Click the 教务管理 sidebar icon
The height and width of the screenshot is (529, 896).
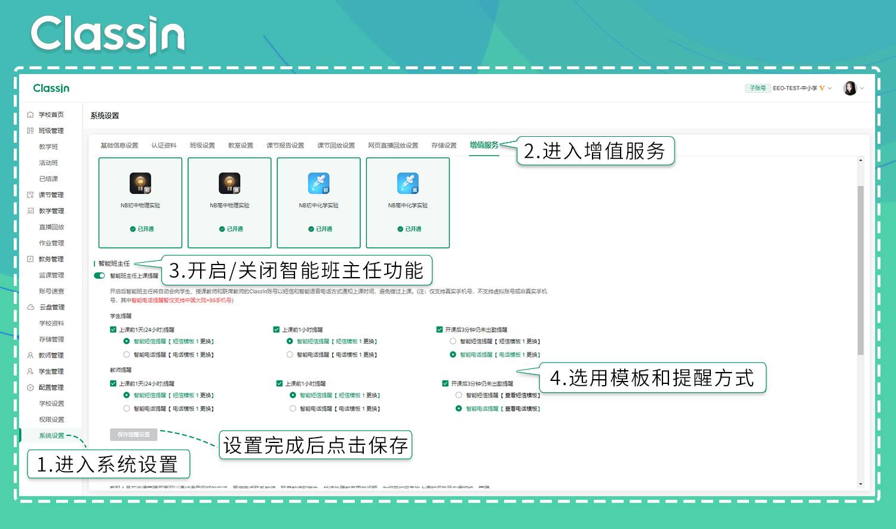point(30,259)
